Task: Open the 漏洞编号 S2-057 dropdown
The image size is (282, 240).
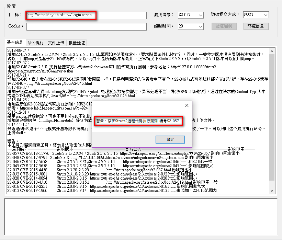Action: (191, 15)
